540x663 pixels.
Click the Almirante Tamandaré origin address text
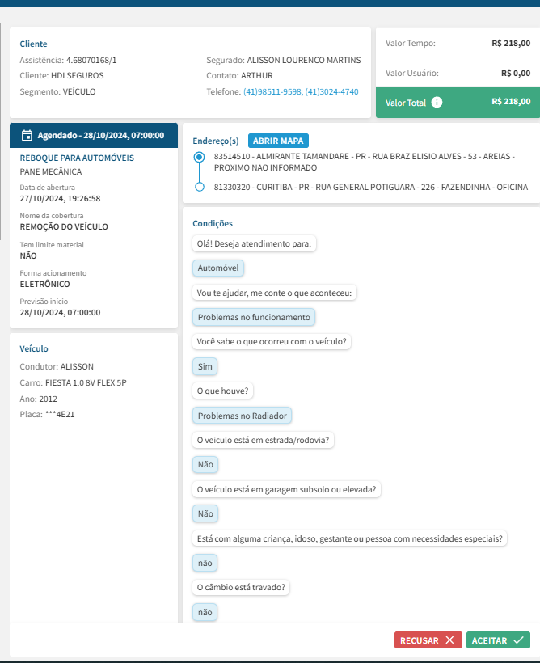[364, 161]
